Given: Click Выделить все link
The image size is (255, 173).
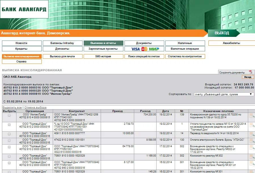Looking at the screenshot, I should pyautogui.click(x=12, y=107).
